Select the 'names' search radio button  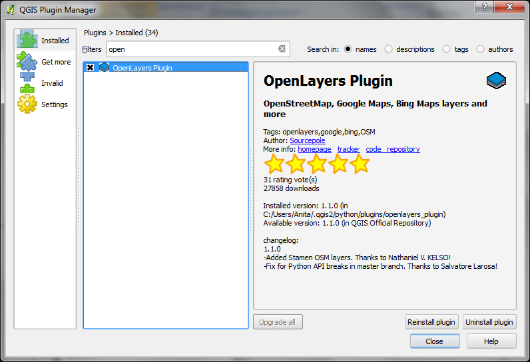[x=348, y=49]
